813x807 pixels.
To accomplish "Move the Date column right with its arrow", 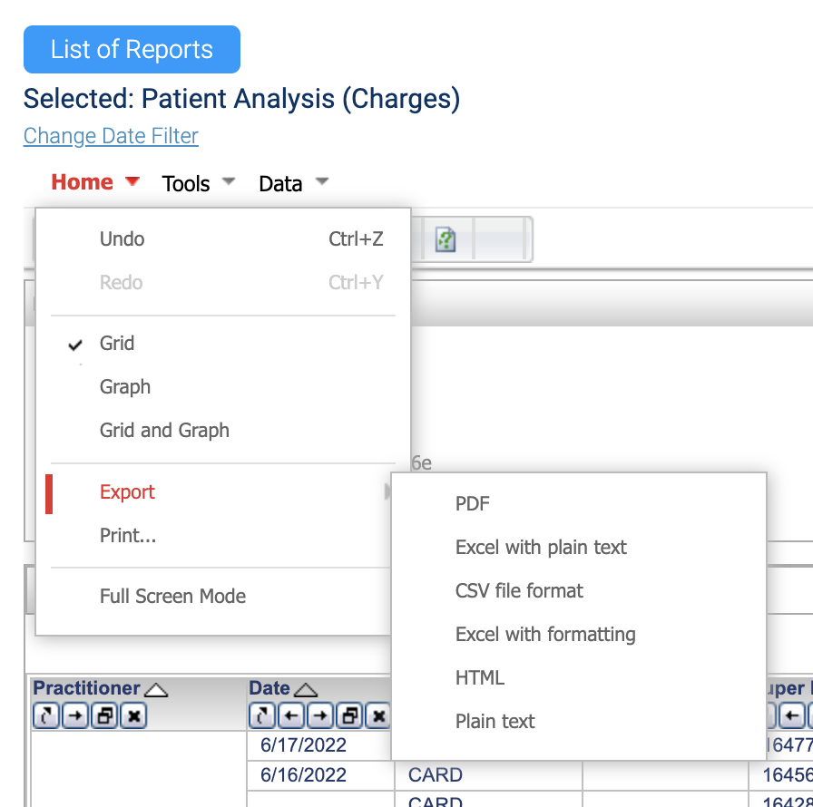I will [320, 715].
